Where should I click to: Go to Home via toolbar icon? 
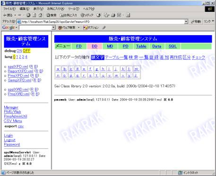pos(41,15)
